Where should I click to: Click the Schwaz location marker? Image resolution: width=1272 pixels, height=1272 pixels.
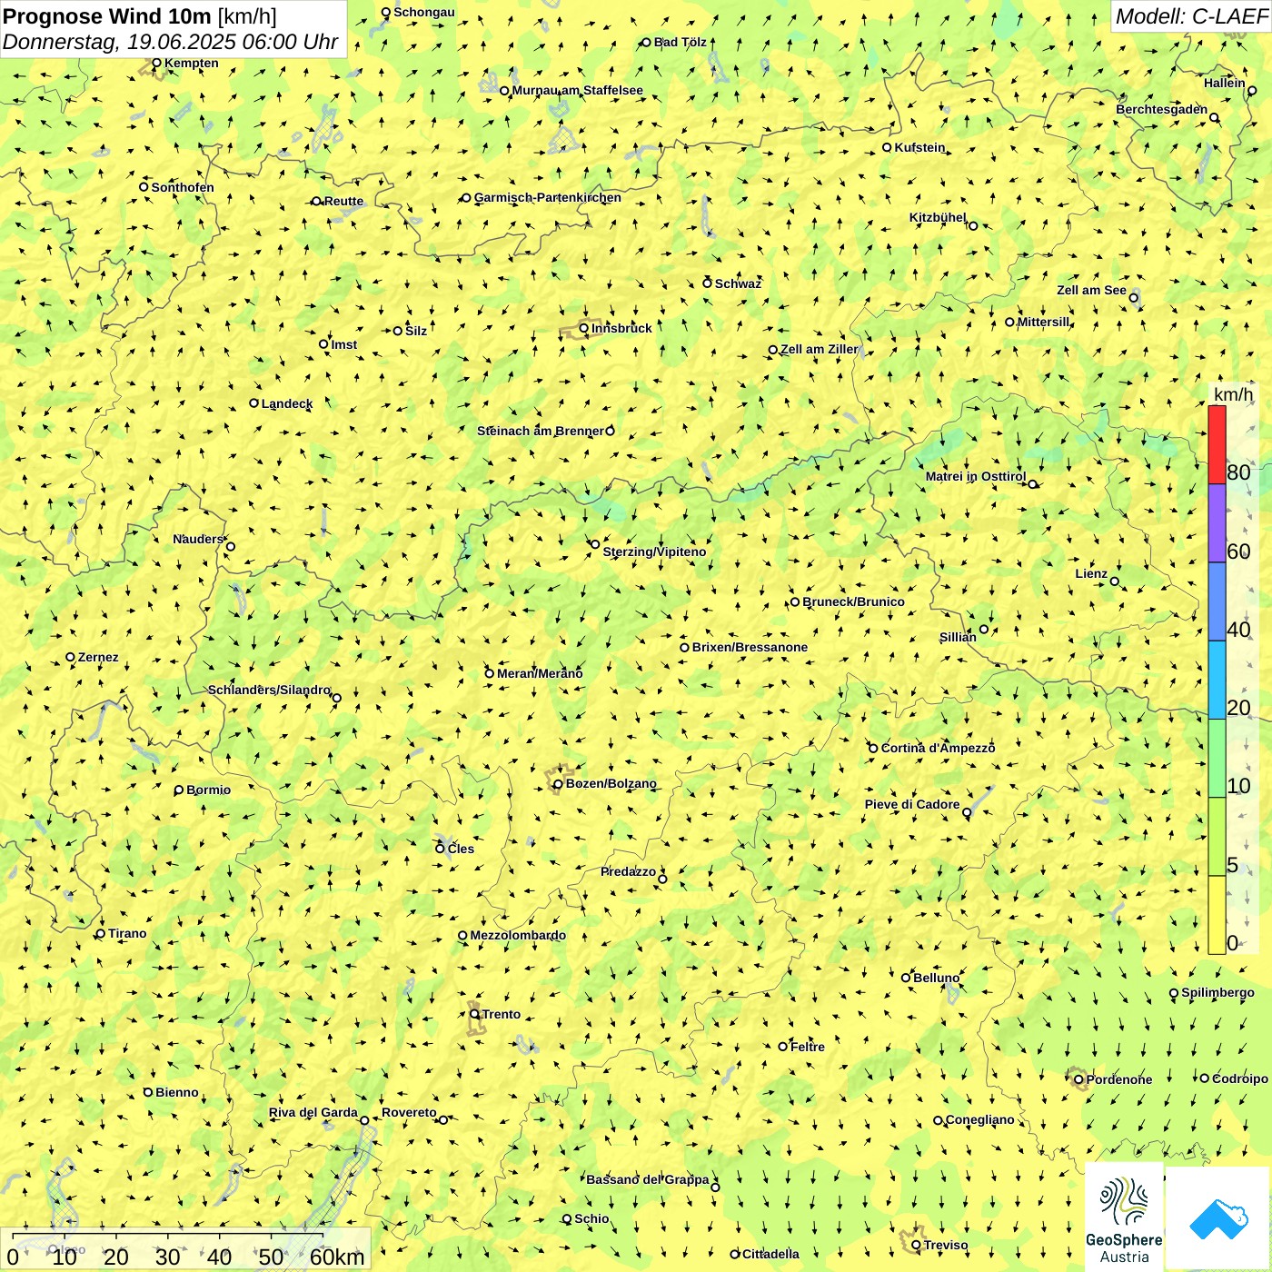[707, 283]
